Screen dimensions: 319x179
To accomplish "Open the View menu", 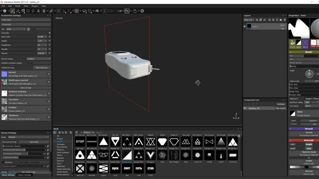I will point(26,6).
